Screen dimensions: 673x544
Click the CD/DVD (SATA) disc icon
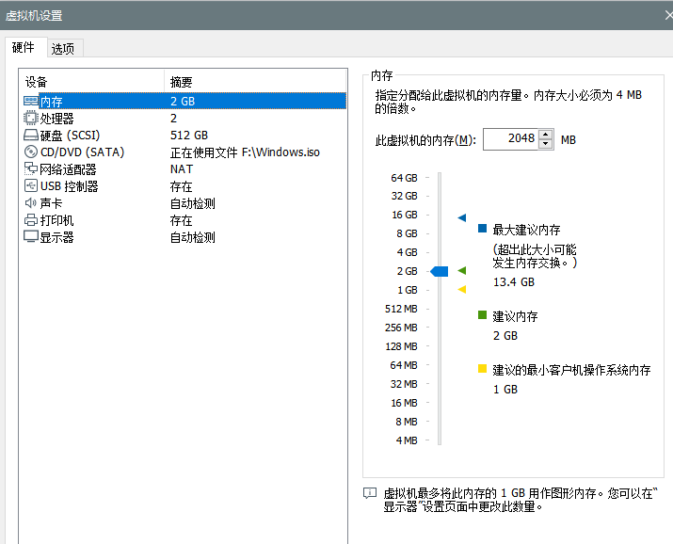tap(31, 152)
